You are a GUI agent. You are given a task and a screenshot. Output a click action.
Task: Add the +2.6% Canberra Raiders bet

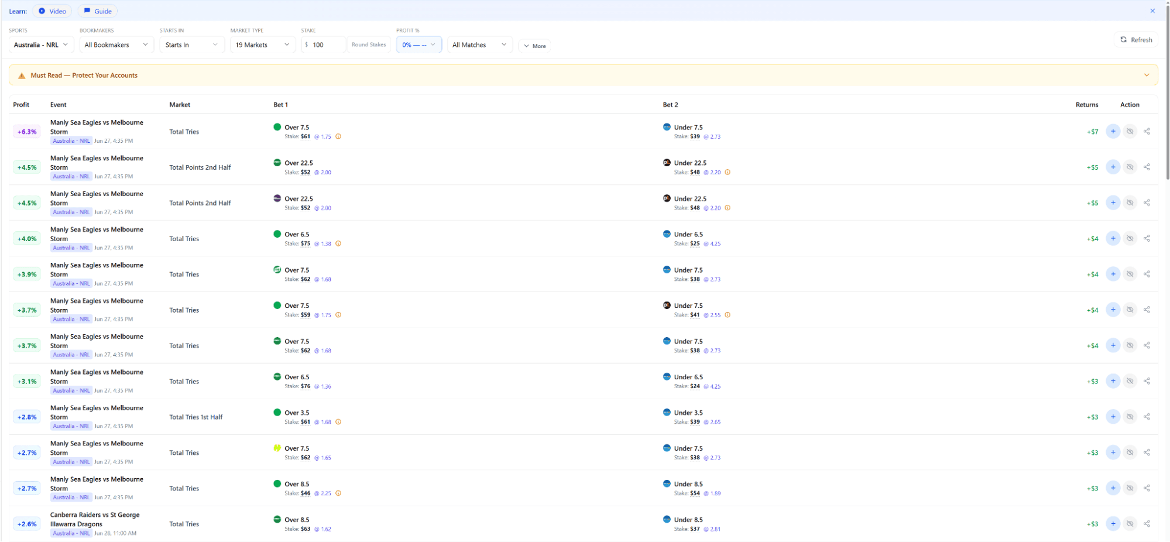(1113, 524)
